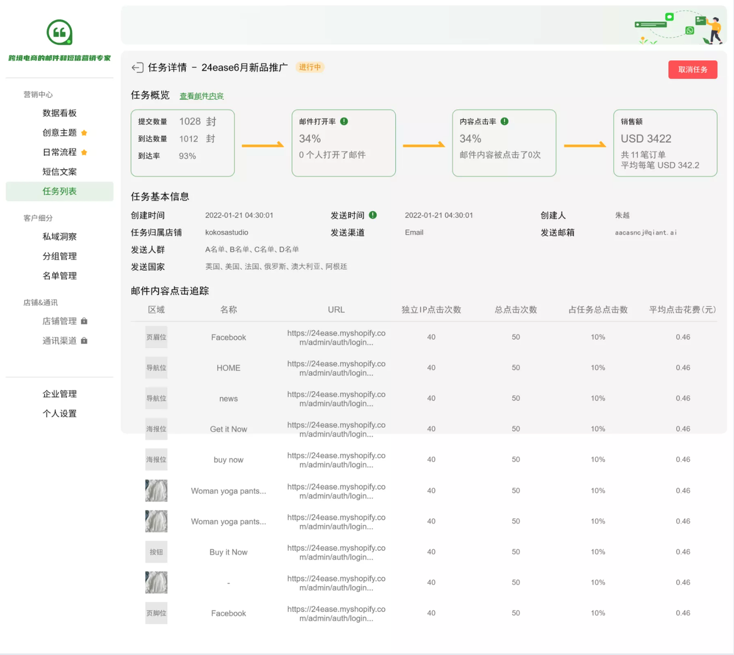Click the 区域 column header
Image resolution: width=734 pixels, height=655 pixels.
tap(157, 309)
